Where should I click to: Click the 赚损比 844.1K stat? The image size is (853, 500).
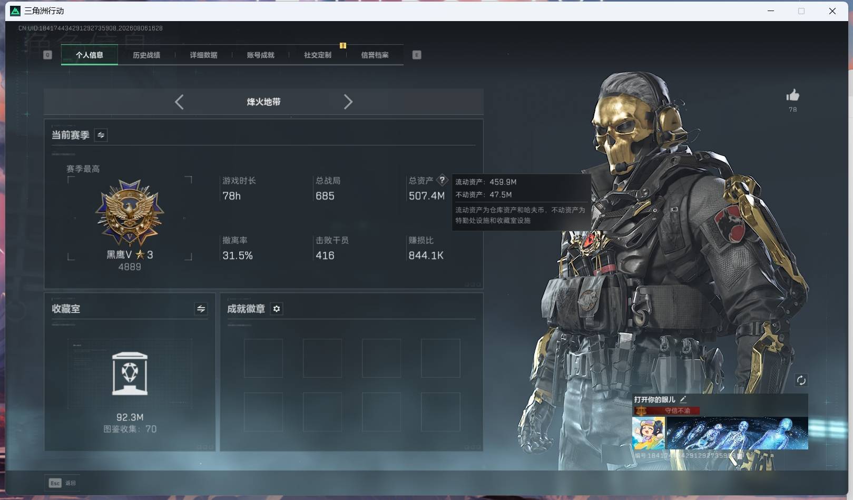(x=426, y=248)
